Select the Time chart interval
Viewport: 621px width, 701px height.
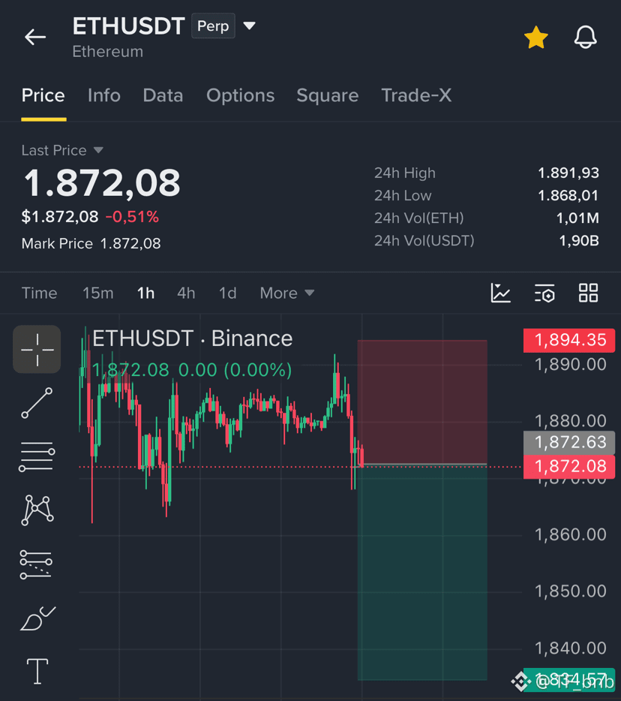coord(39,293)
